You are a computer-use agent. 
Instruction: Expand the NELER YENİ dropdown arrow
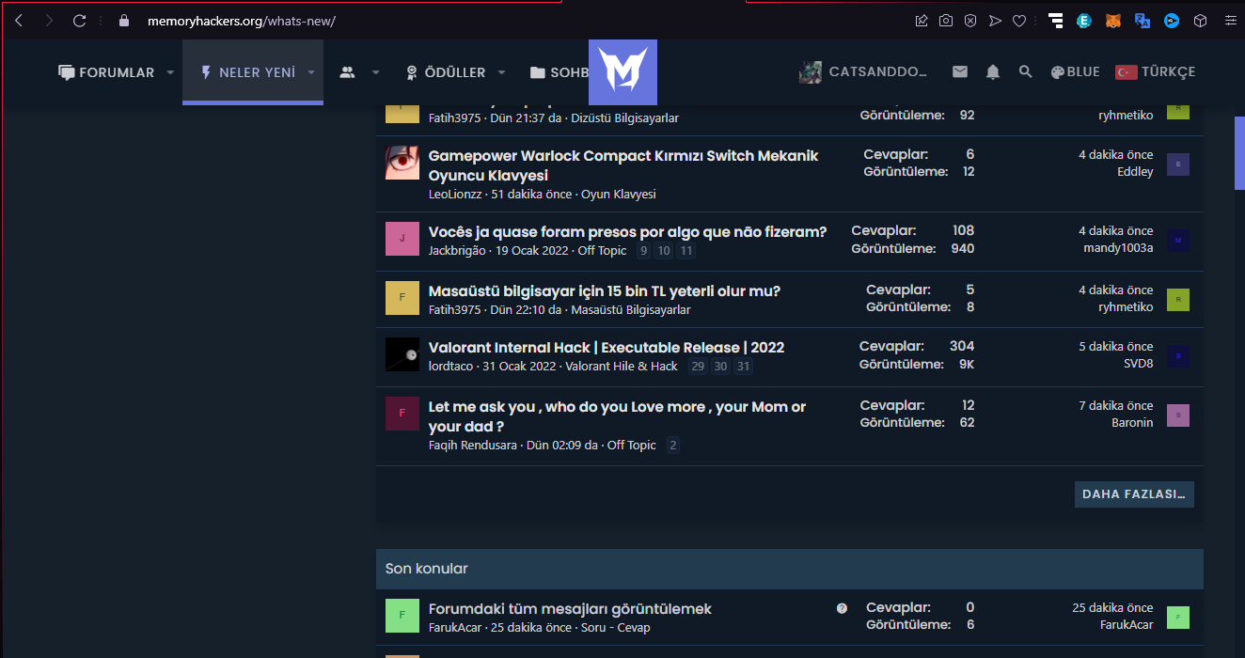(x=311, y=72)
